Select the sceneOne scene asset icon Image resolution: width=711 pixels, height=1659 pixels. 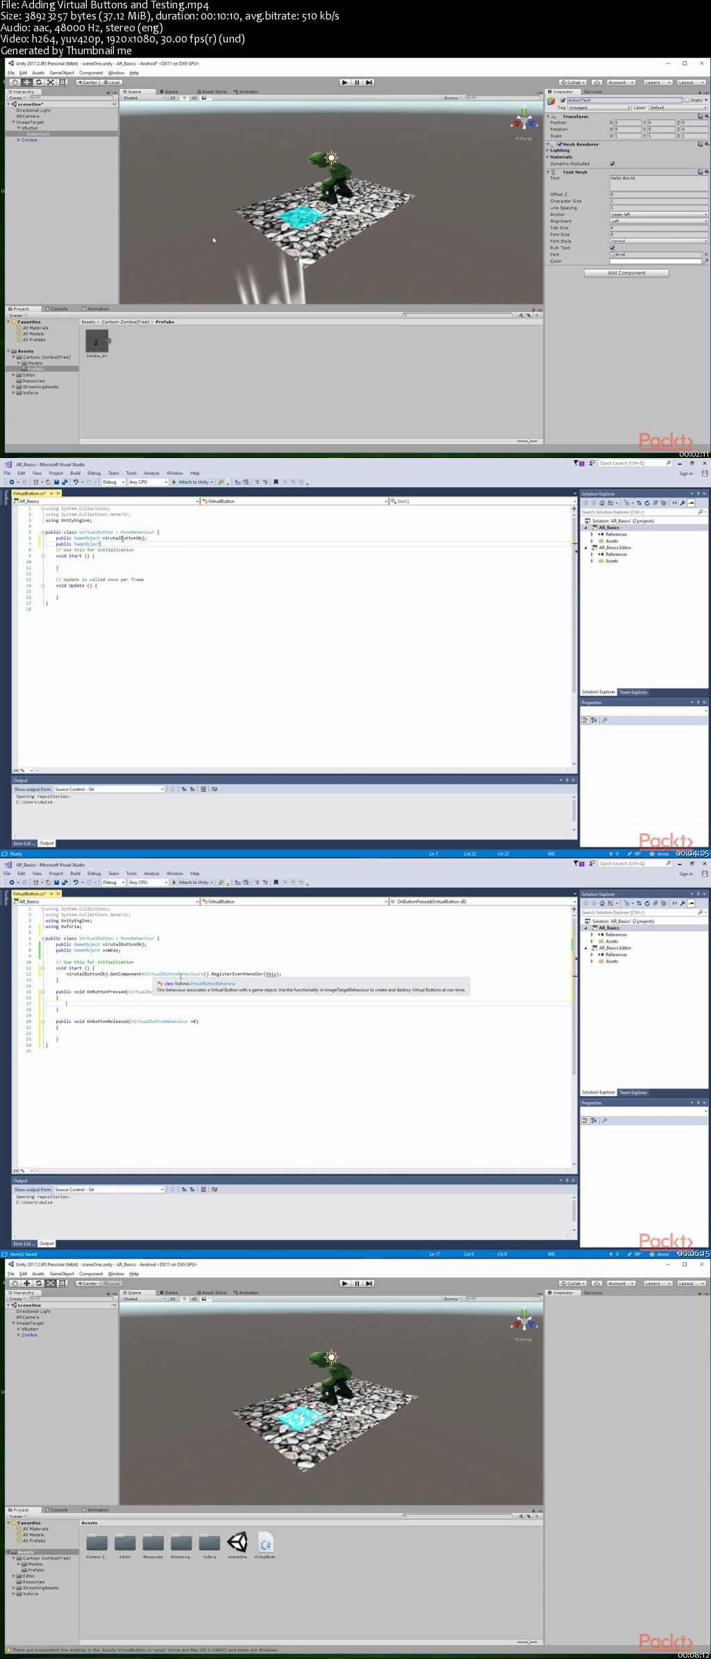tap(237, 1542)
